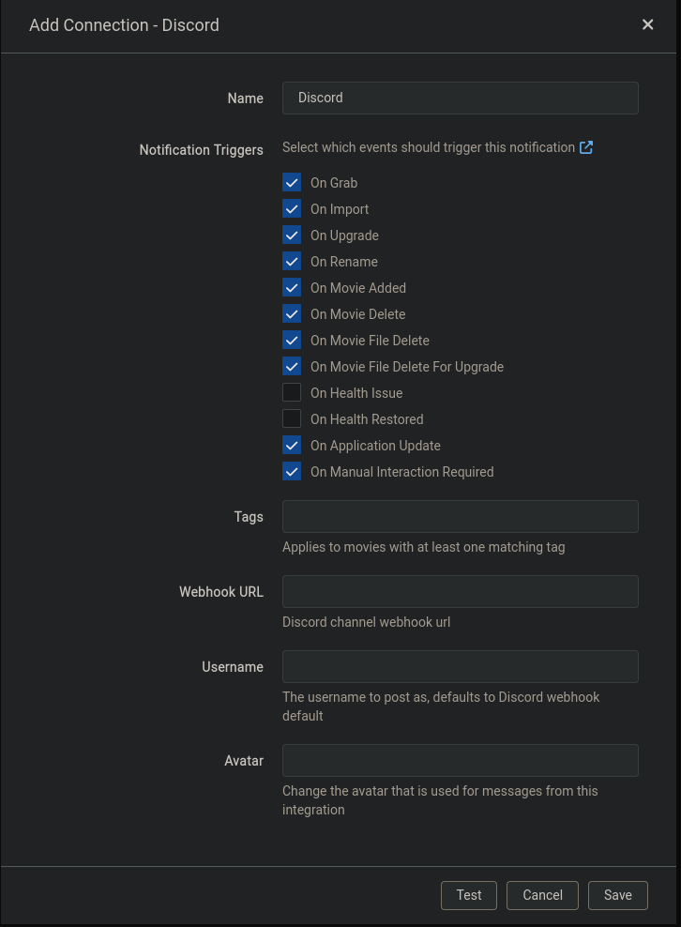The width and height of the screenshot is (681, 927).
Task: Focus the Name field containing Discord
Action: 460,98
